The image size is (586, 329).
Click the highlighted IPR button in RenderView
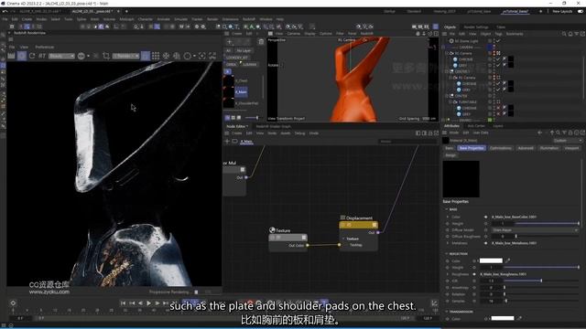[x=22, y=56]
